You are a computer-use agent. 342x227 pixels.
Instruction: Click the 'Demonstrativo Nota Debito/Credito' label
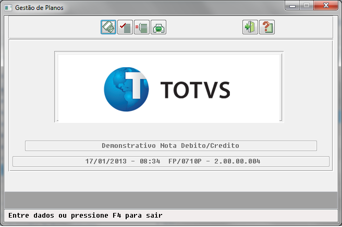tap(170, 146)
